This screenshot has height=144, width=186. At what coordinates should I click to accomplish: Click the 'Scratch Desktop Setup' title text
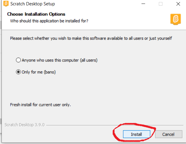pyautogui.click(x=33, y=4)
